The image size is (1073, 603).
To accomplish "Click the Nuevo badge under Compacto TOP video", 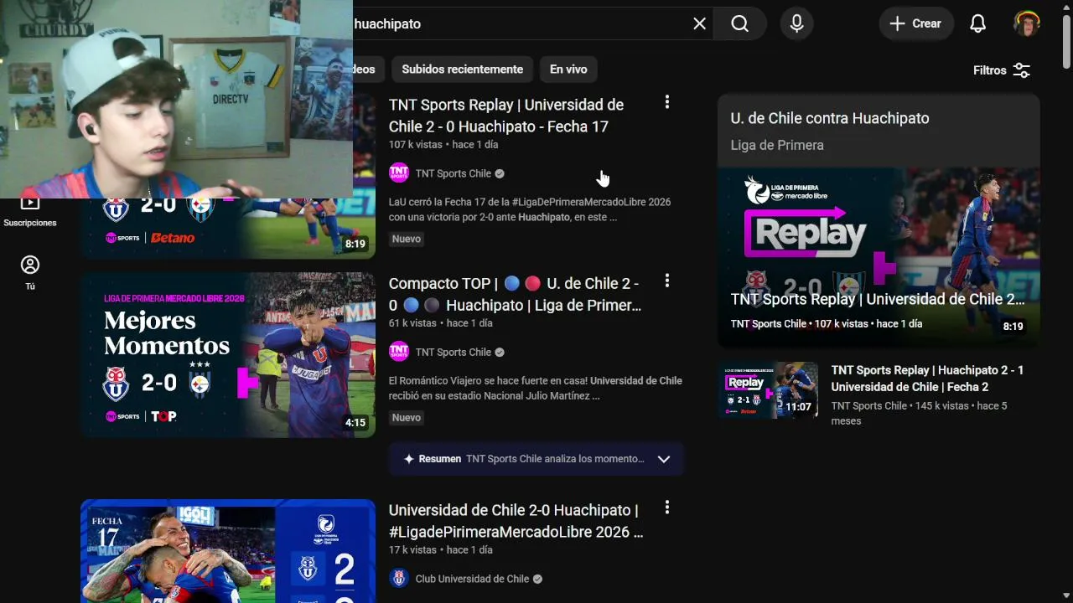I will click(x=407, y=417).
